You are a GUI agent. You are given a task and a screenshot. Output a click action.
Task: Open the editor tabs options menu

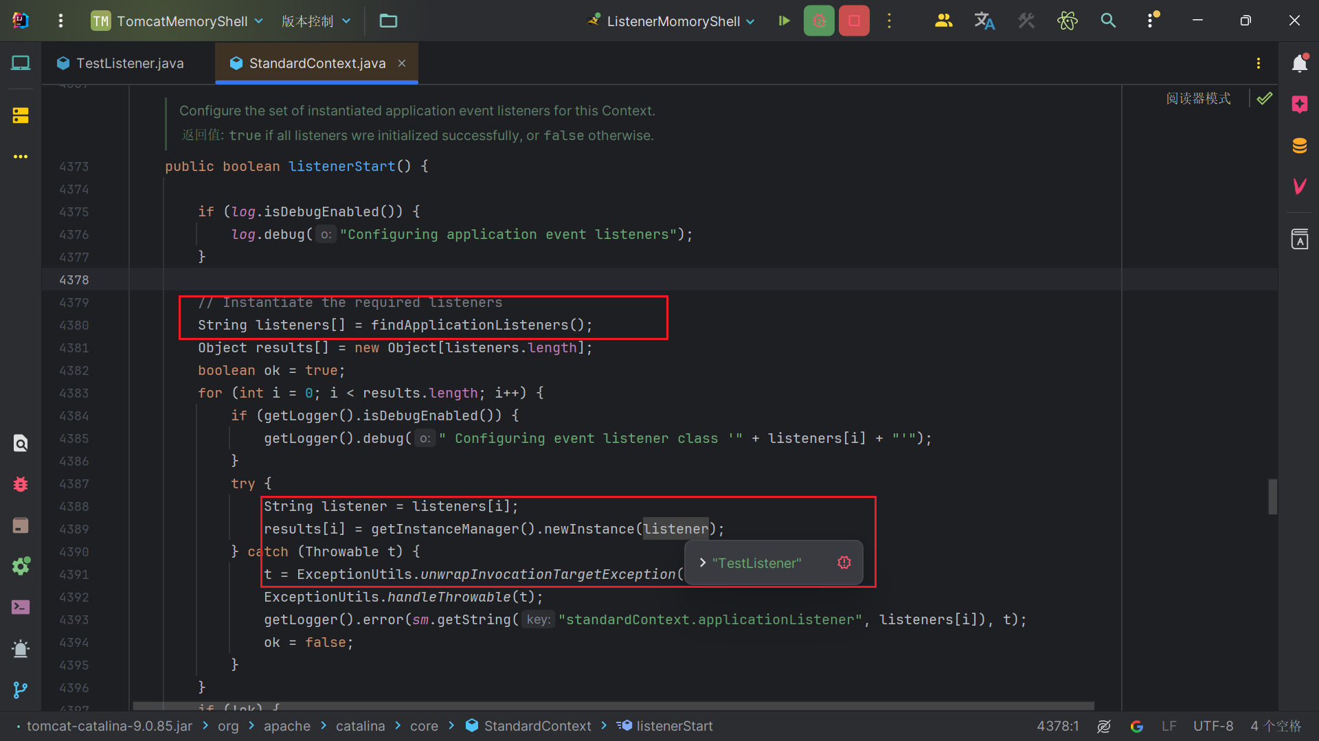1259,63
